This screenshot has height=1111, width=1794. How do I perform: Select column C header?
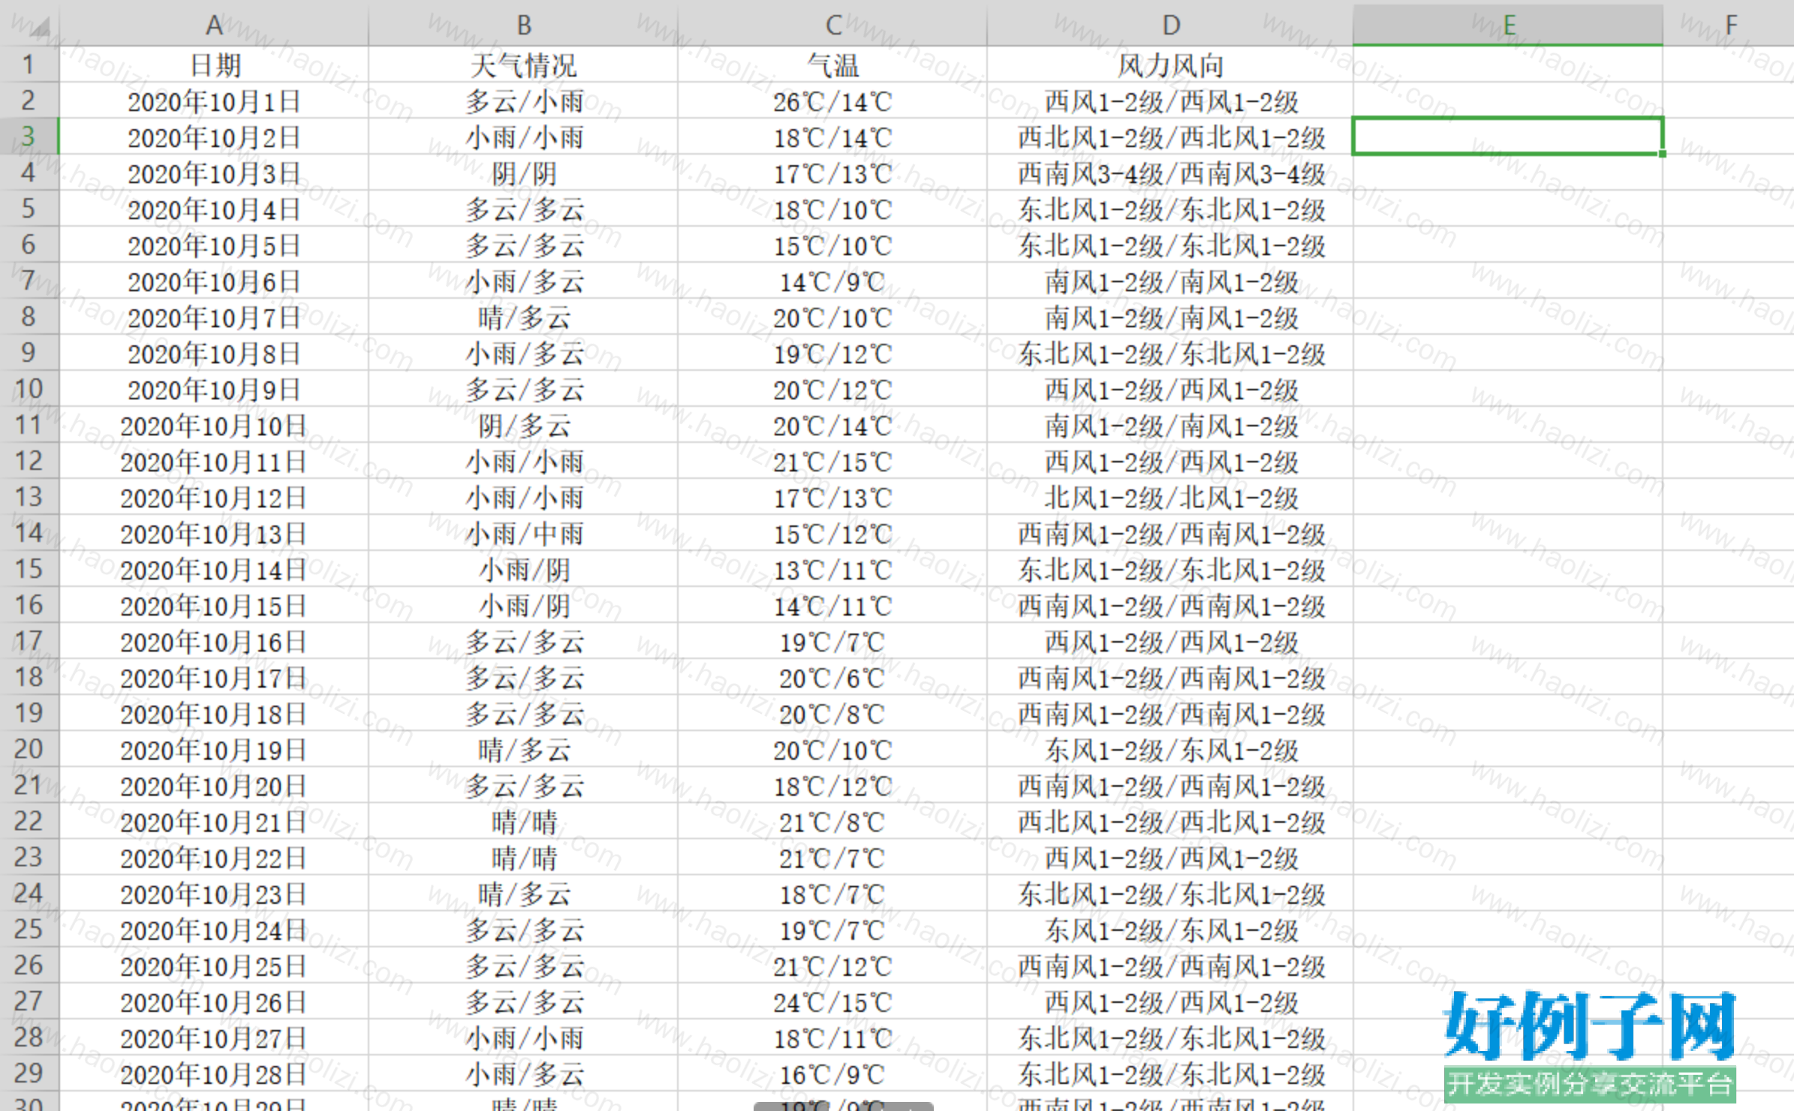click(x=832, y=25)
